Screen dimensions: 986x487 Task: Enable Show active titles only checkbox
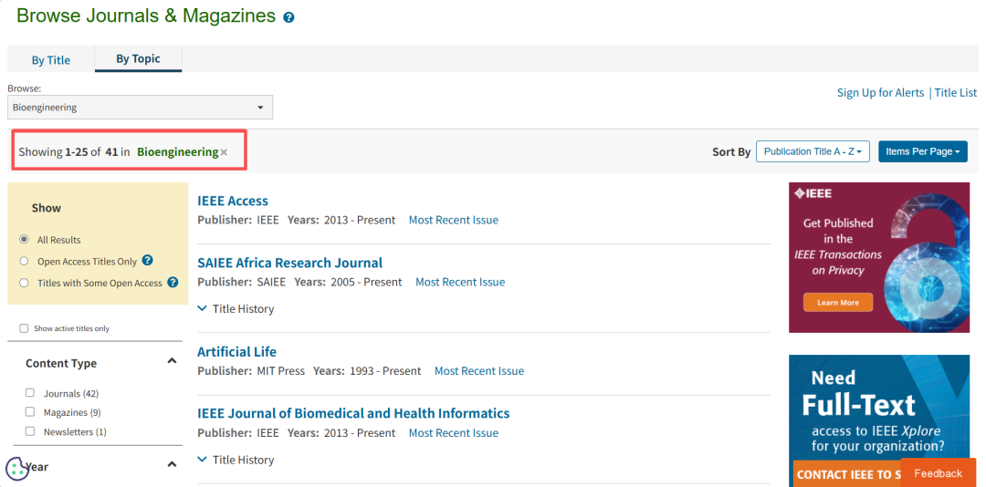24,328
